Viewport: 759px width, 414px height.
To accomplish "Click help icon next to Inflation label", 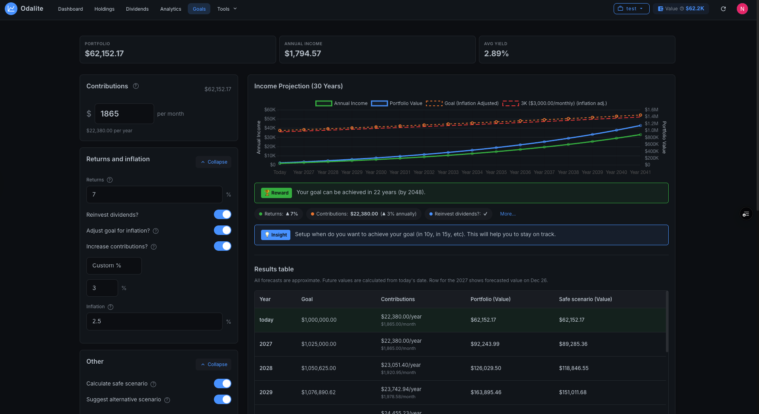I will tap(111, 307).
